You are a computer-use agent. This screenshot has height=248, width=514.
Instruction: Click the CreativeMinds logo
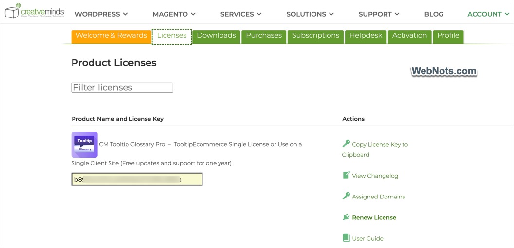pos(35,11)
